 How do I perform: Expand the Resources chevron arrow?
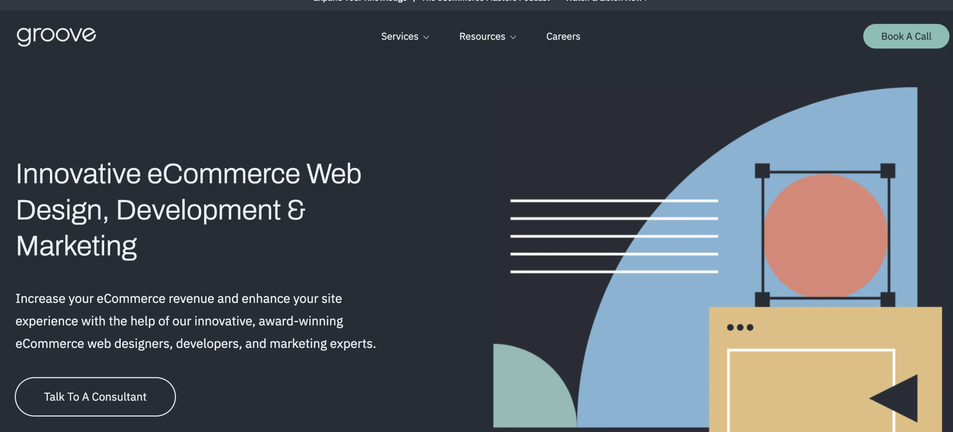click(x=513, y=37)
